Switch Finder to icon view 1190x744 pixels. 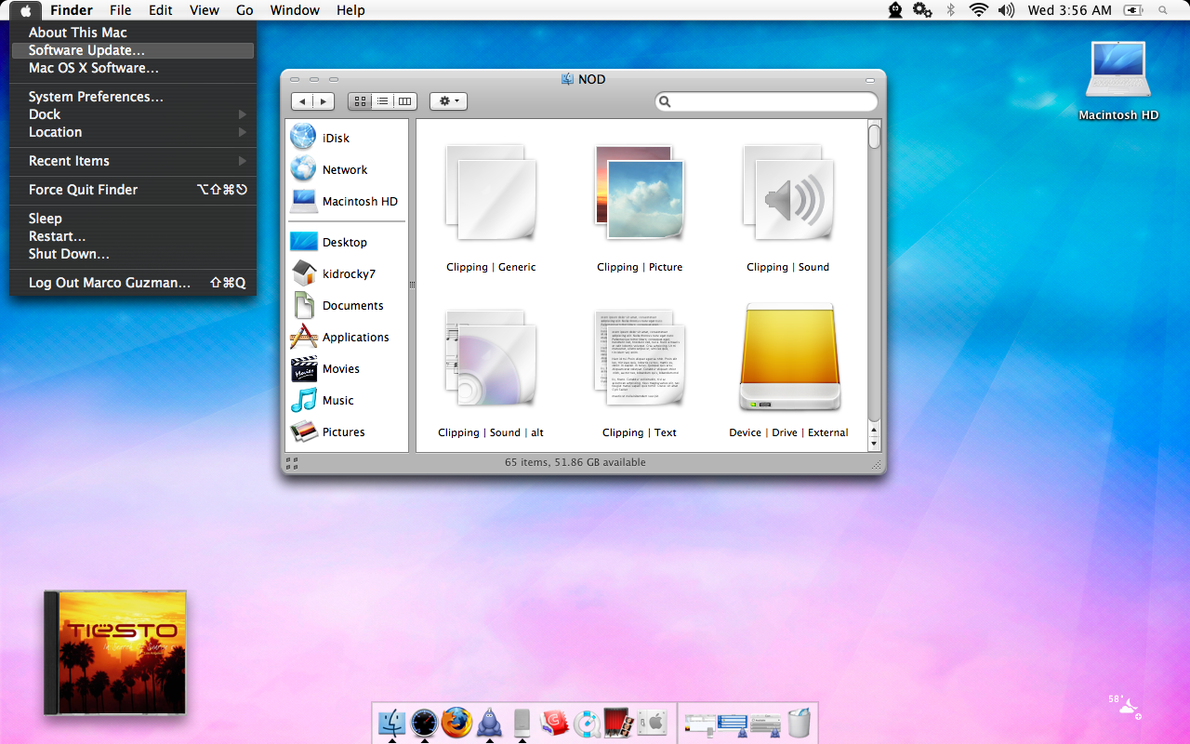(360, 101)
